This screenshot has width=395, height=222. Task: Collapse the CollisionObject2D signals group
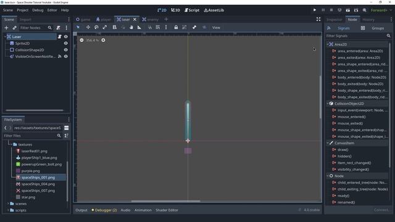(328, 104)
